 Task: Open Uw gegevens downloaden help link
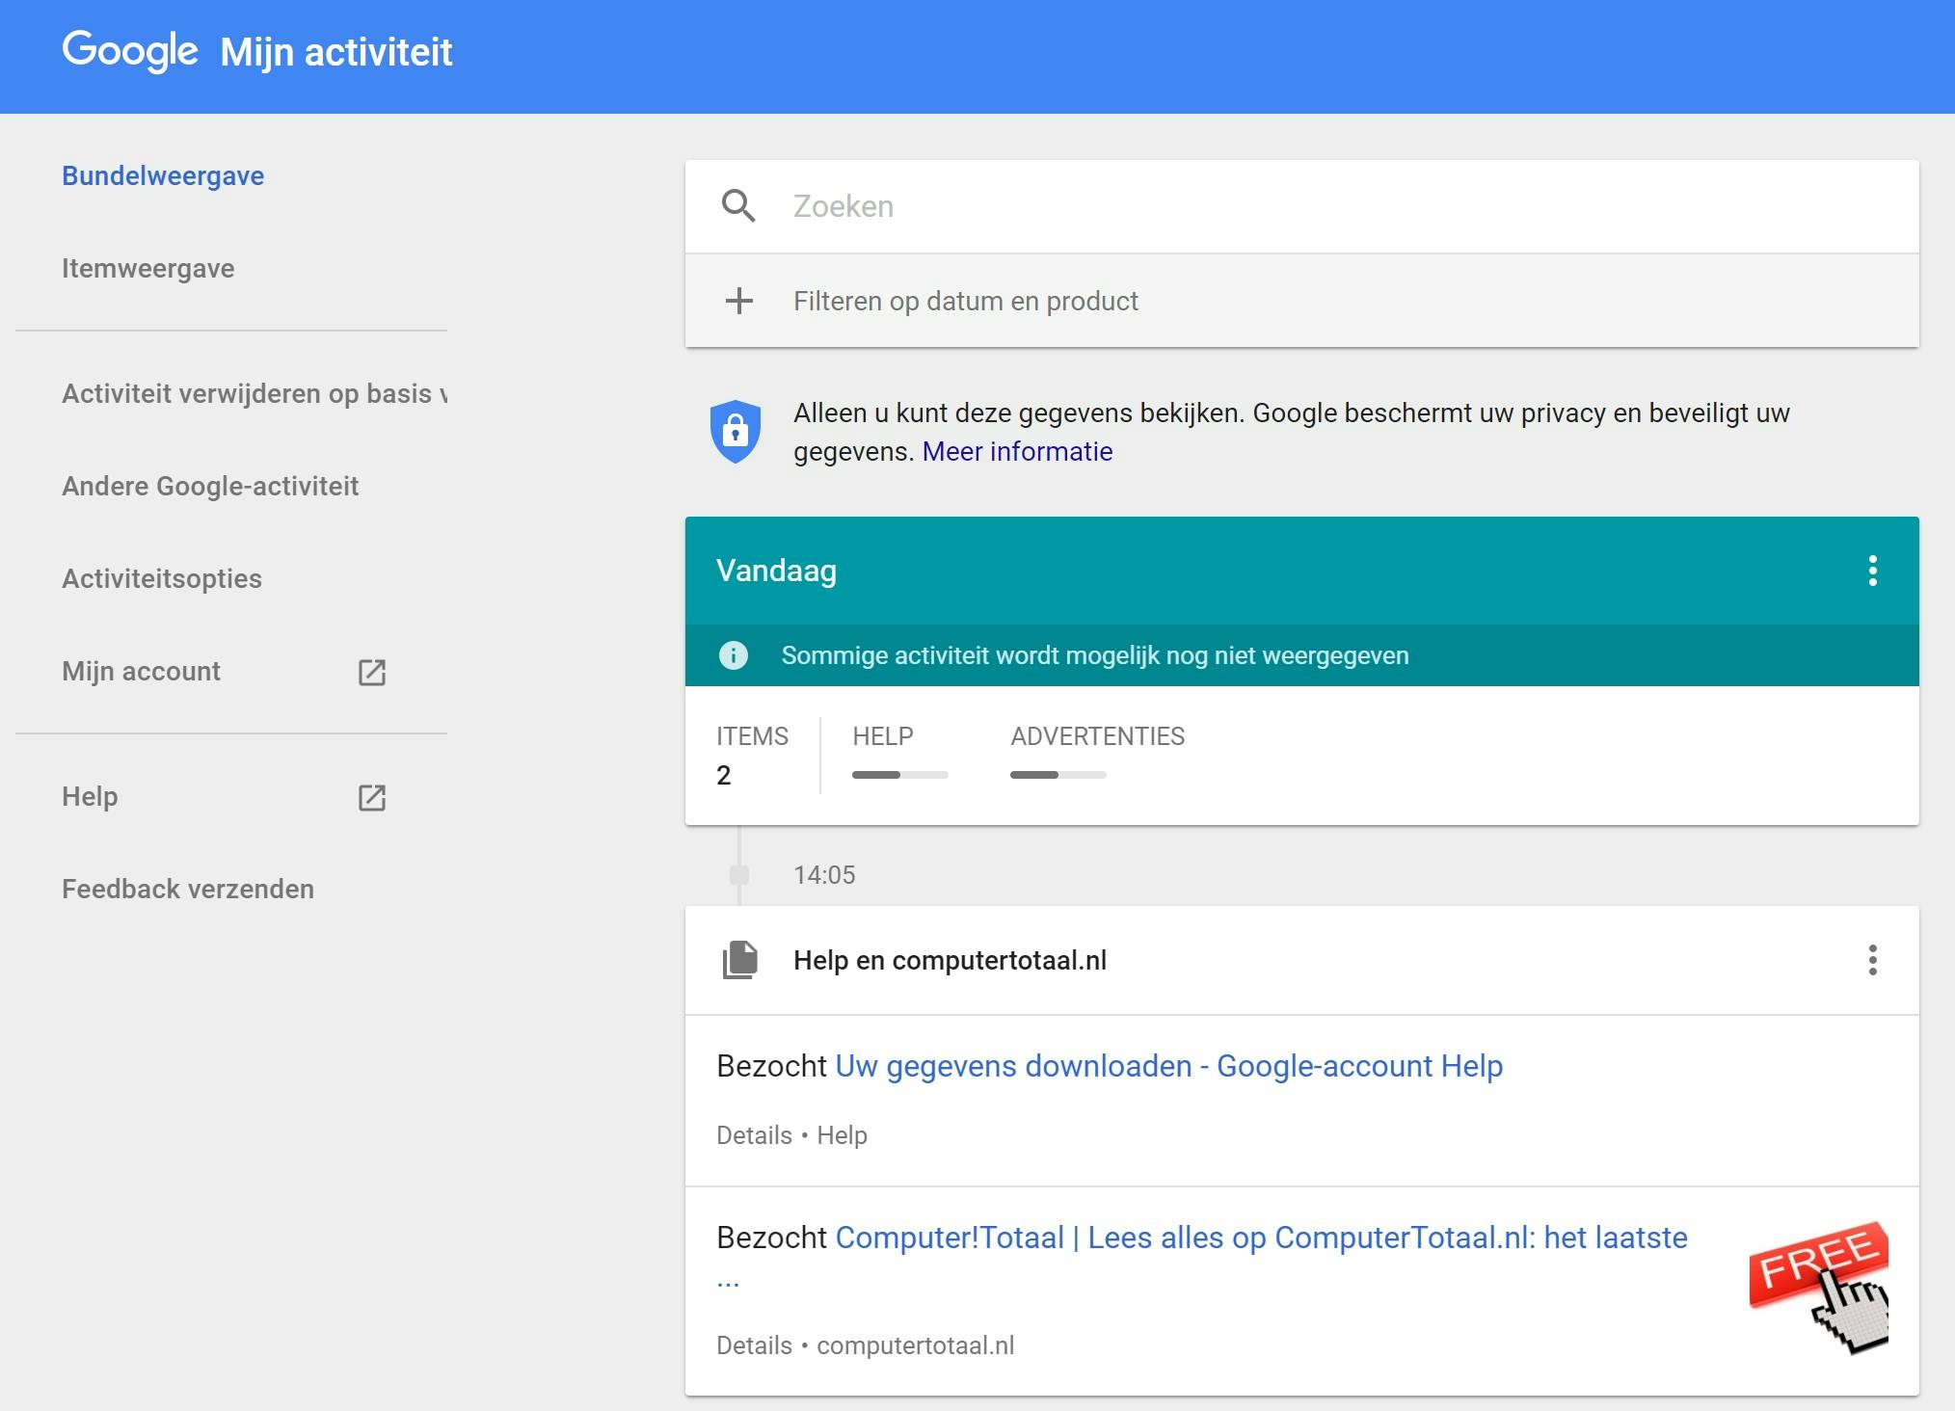coord(1168,1066)
